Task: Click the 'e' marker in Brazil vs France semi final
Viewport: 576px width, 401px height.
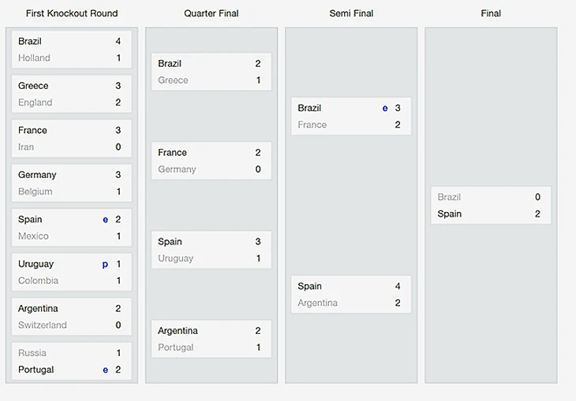Action: (385, 109)
